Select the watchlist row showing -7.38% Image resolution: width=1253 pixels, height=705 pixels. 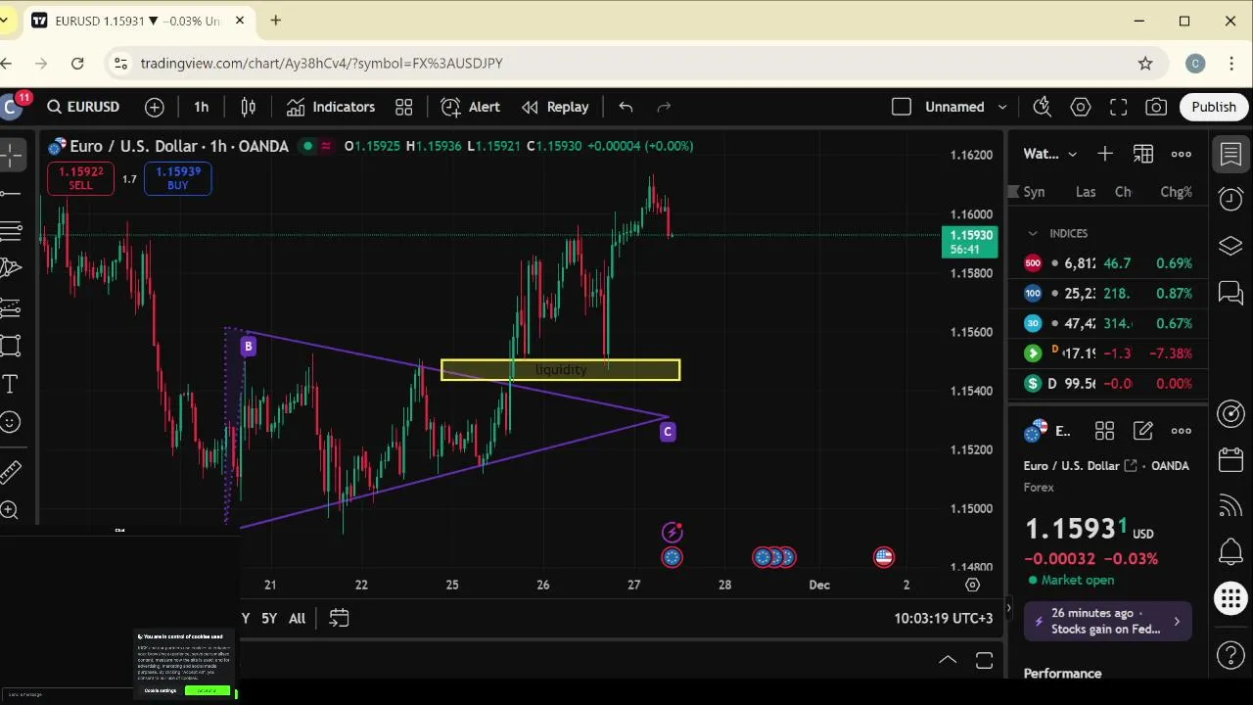1108,352
